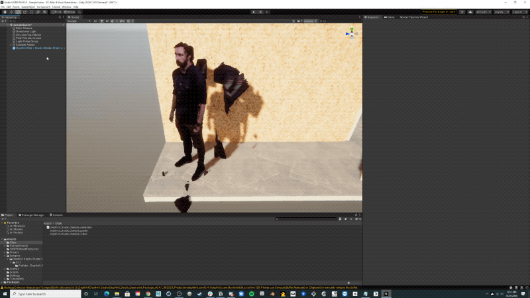Image resolution: width=530 pixels, height=298 pixels.
Task: Open the Window menu
Action: (x=67, y=7)
